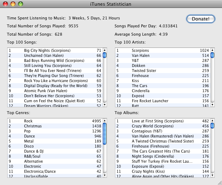Select album Contagious (Y&T)

[163, 131]
